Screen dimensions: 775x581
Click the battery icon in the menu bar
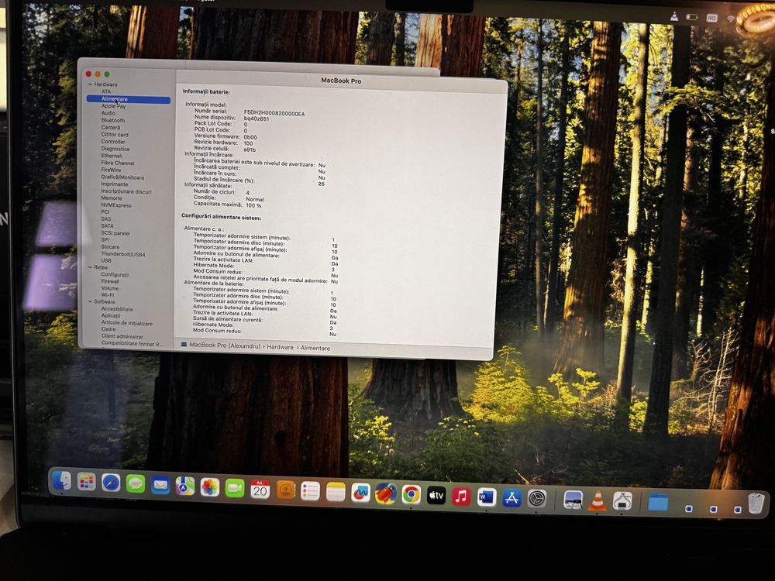(x=691, y=17)
